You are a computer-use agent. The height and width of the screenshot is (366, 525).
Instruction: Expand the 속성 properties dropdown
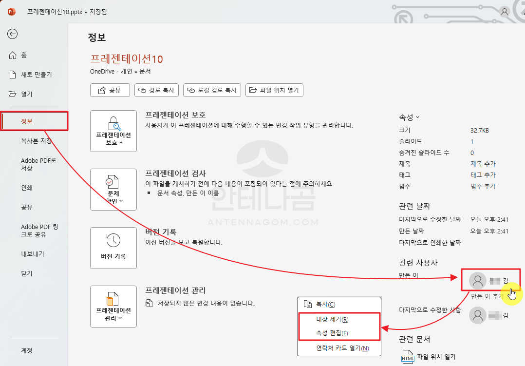[409, 117]
